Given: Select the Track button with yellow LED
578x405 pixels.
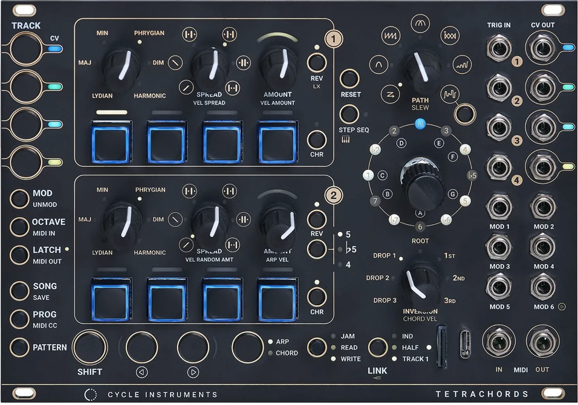Looking at the screenshot, I should (26, 163).
